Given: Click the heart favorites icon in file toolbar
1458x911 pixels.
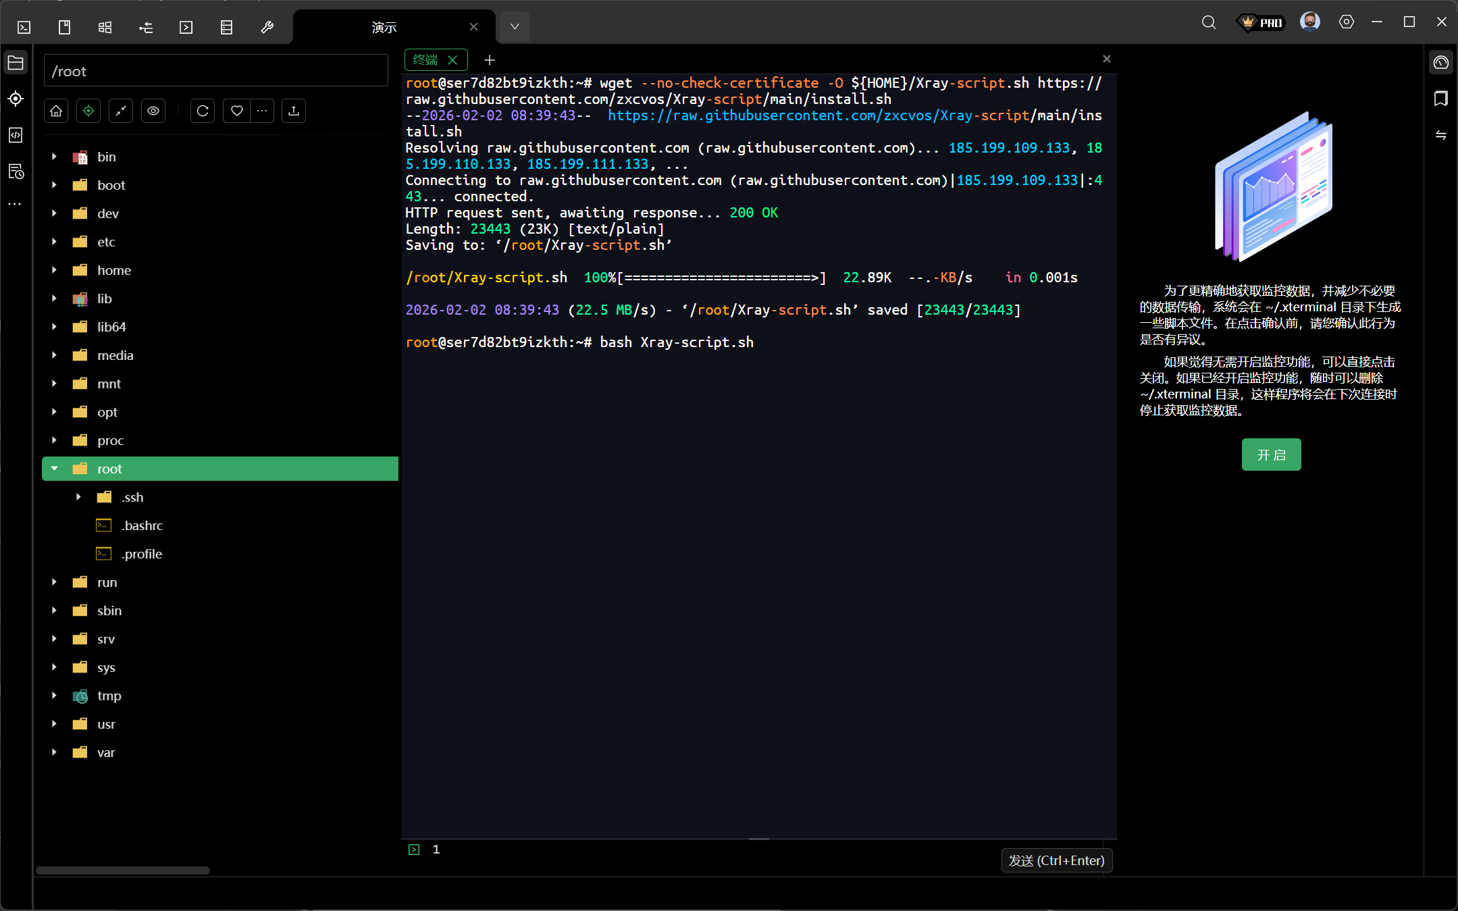Looking at the screenshot, I should (236, 111).
